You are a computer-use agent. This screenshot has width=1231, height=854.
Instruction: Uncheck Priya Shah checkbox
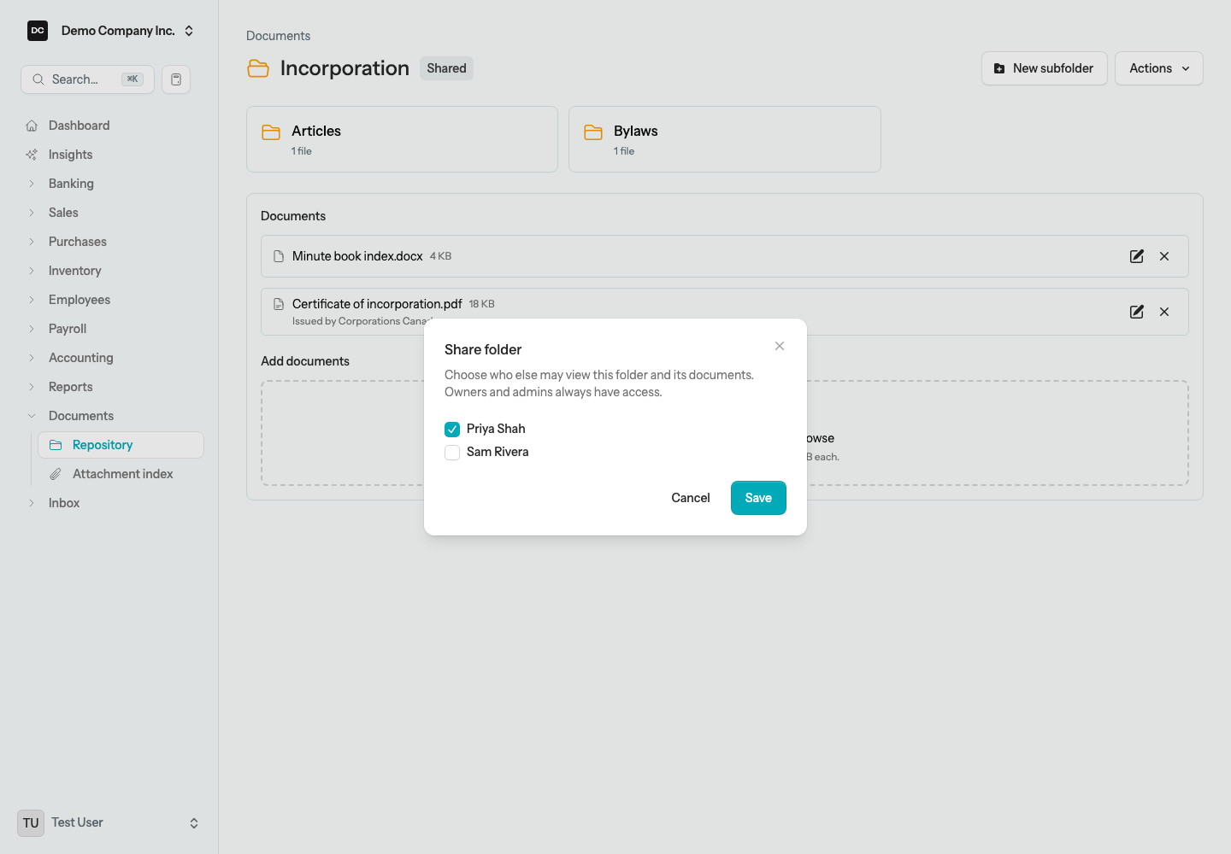point(452,429)
